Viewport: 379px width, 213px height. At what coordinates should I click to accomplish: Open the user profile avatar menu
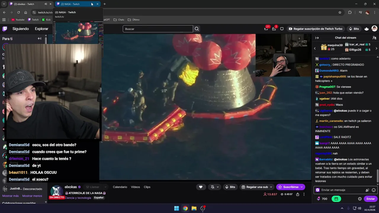click(374, 29)
